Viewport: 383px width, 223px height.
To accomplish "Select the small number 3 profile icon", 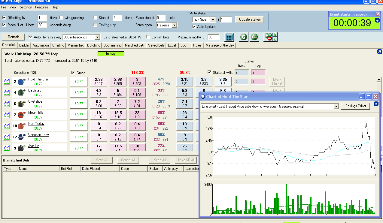I will [275, 39].
